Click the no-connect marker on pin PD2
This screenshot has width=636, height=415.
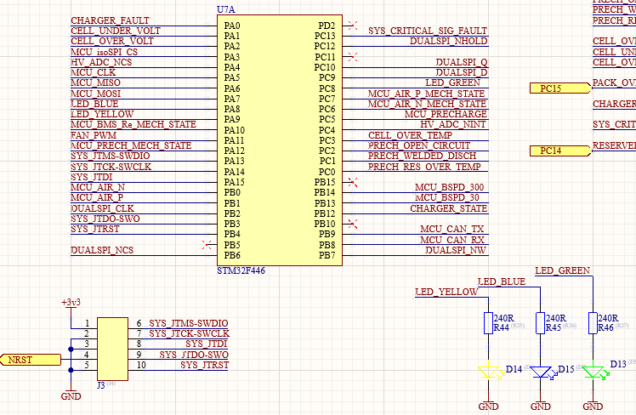(353, 26)
